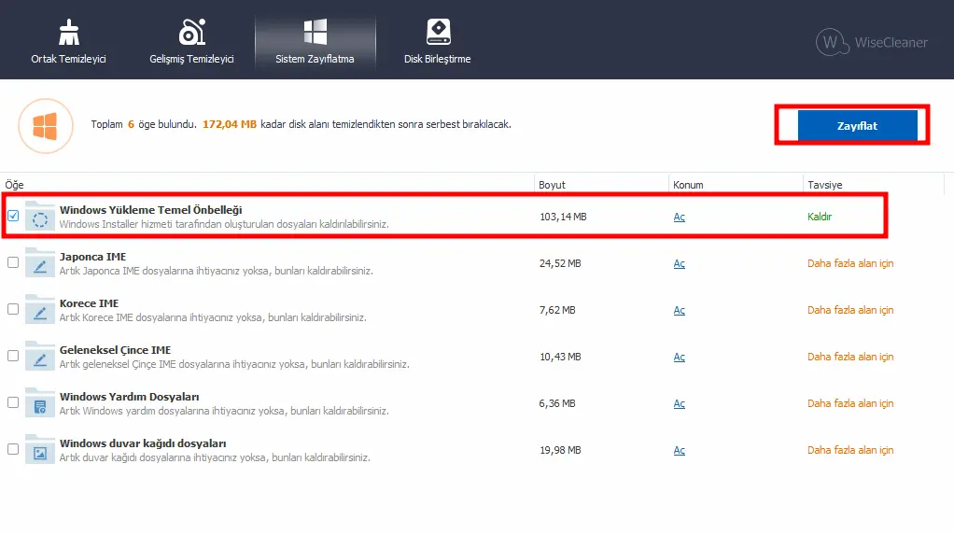Image resolution: width=954 pixels, height=534 pixels.
Task: Click the blue Zayıflat button
Action: [857, 125]
